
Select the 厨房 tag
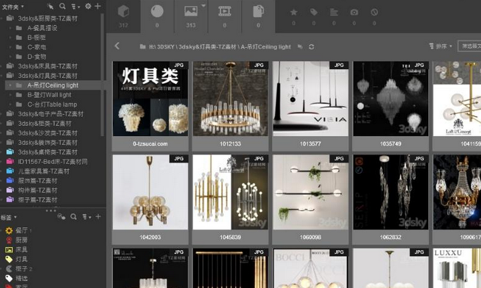point(21,240)
